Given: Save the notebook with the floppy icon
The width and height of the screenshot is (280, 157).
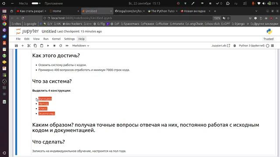Looking at the screenshot, I should point(16,46).
